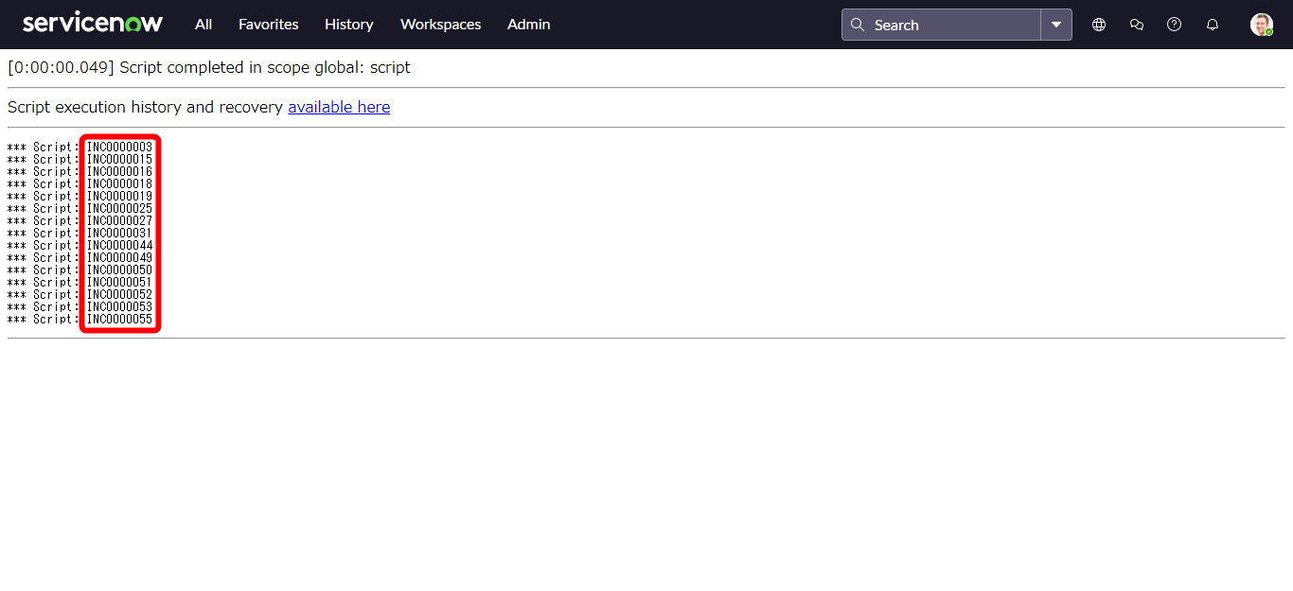Open the All menu

[x=204, y=25]
